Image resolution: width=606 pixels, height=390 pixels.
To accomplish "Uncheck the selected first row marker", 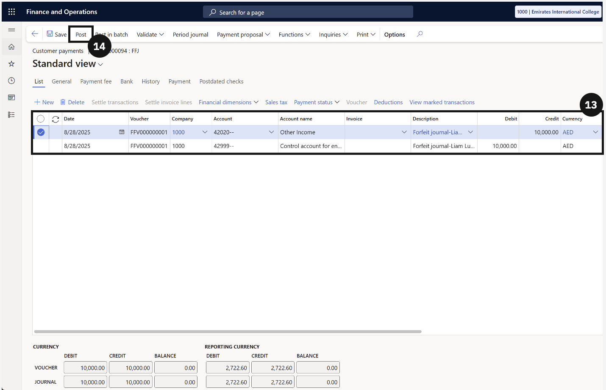I will click(x=41, y=132).
